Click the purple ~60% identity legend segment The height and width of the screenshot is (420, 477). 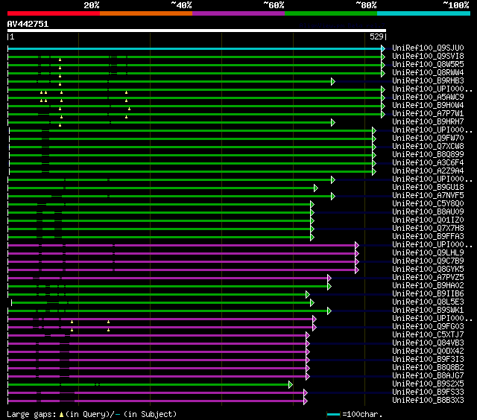[x=238, y=13]
